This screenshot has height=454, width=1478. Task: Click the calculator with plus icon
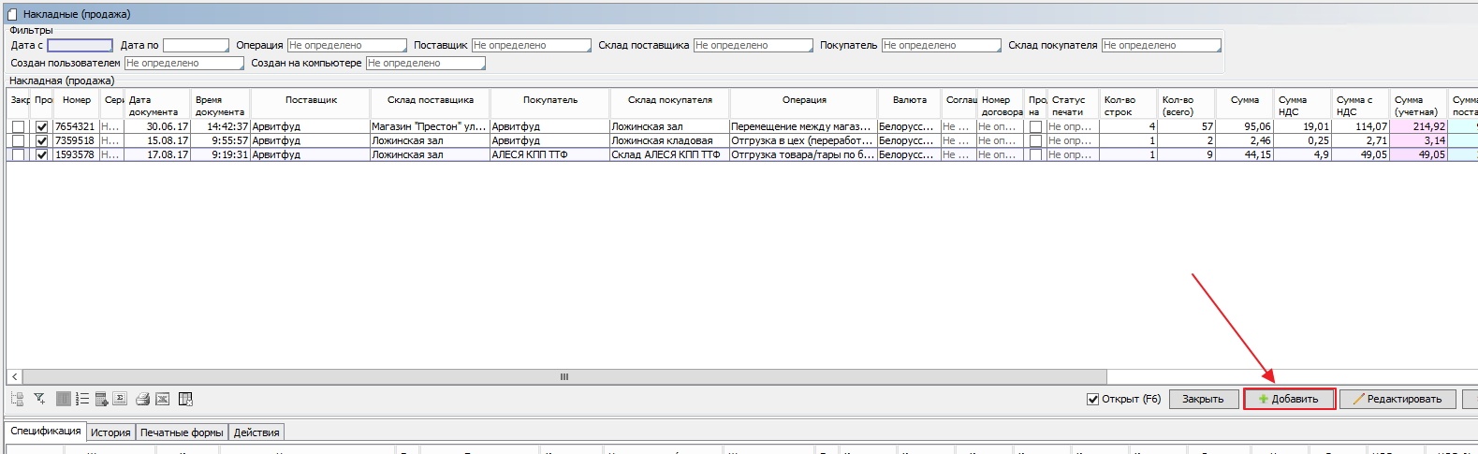[101, 399]
